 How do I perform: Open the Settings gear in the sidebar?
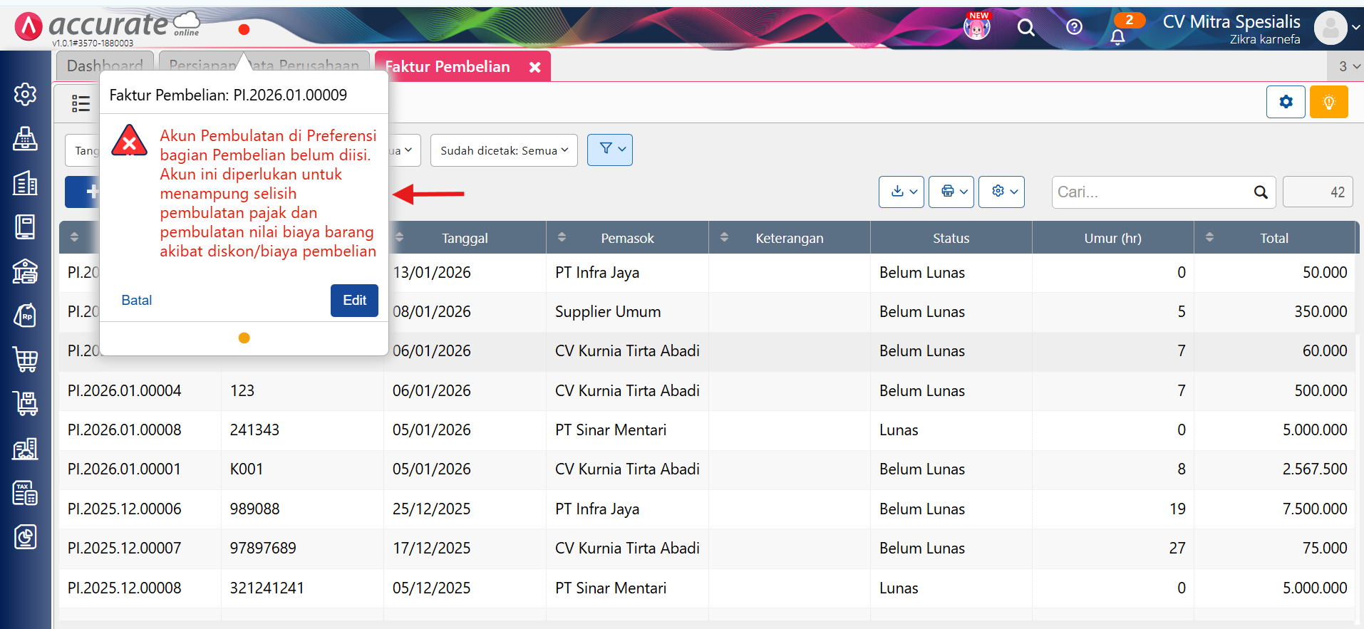25,94
